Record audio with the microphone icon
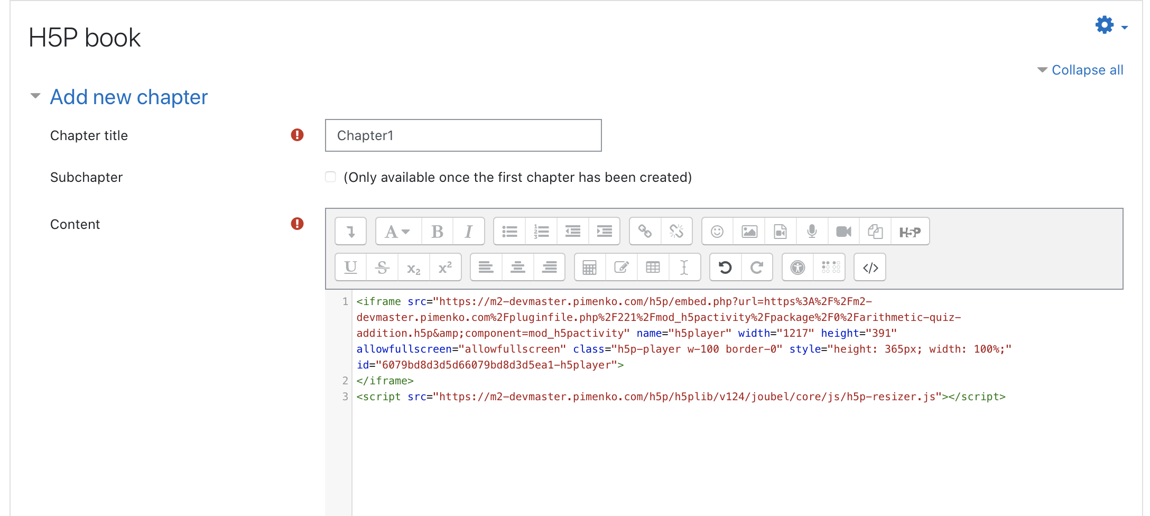 [x=812, y=232]
